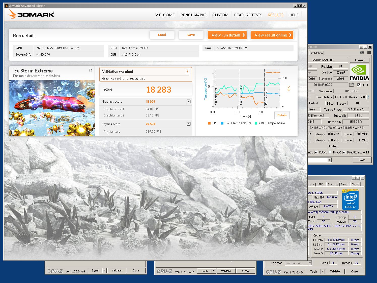
Task: Open the GPU-Z hamburger menu
Action: (x=369, y=53)
